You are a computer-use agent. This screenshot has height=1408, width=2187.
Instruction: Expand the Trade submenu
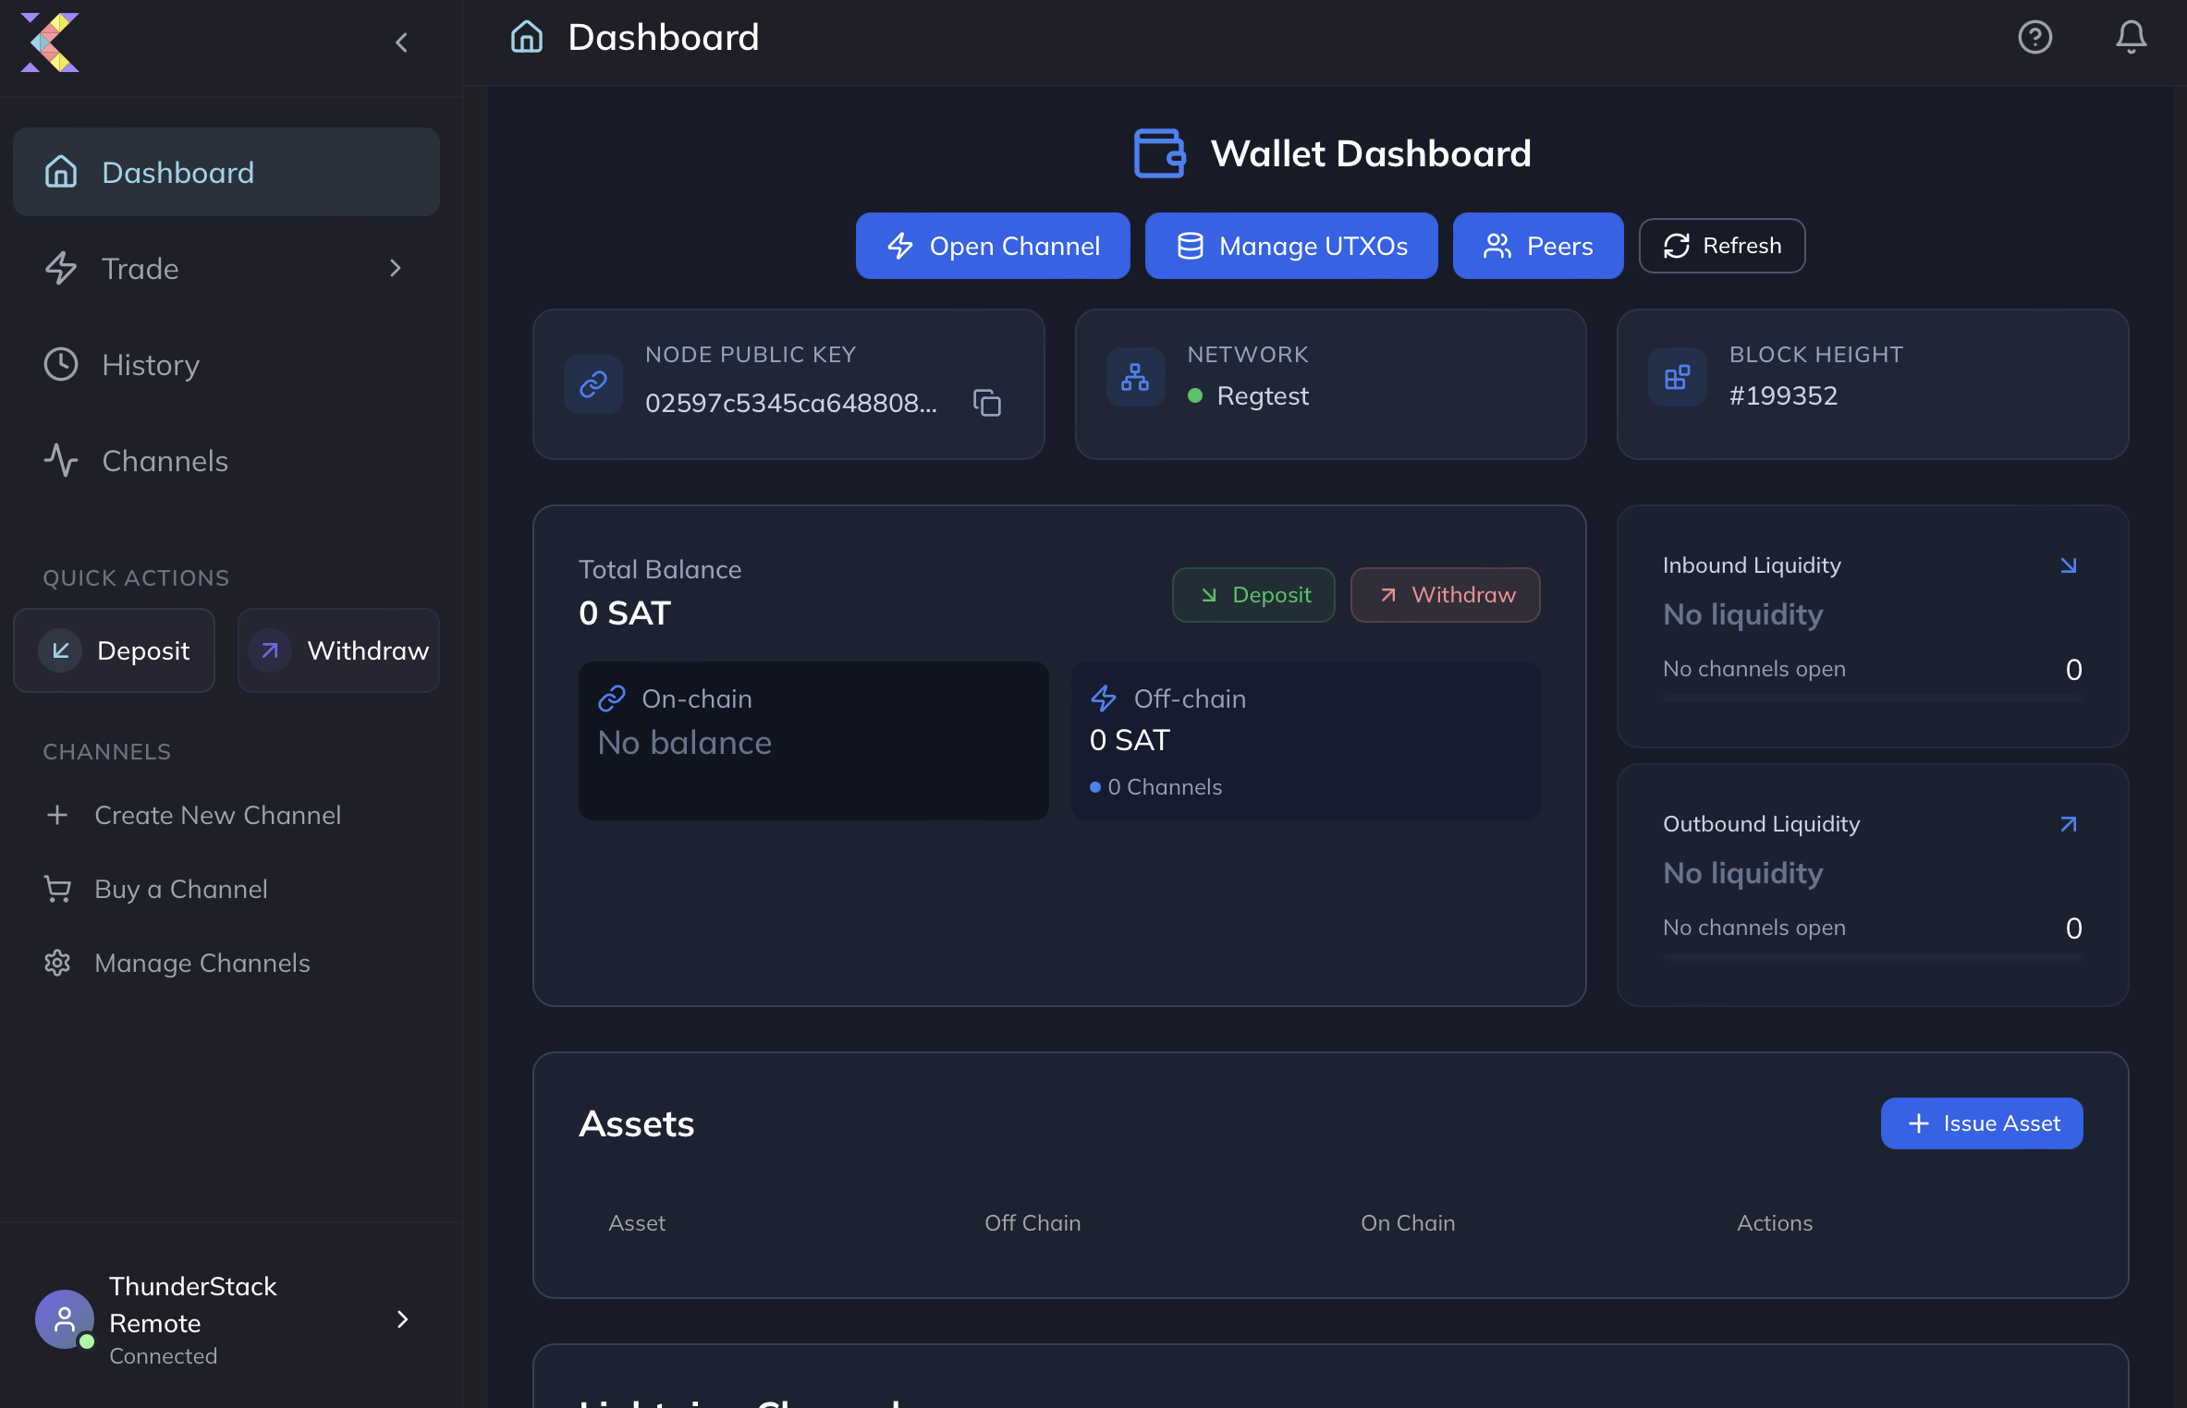(396, 268)
